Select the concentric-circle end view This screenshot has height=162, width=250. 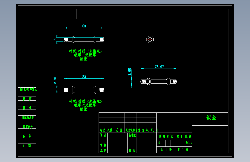point(150,39)
